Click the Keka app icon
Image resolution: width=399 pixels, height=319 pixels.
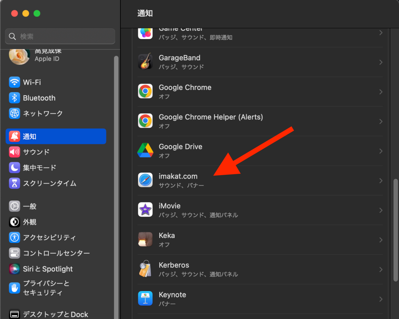[145, 240]
